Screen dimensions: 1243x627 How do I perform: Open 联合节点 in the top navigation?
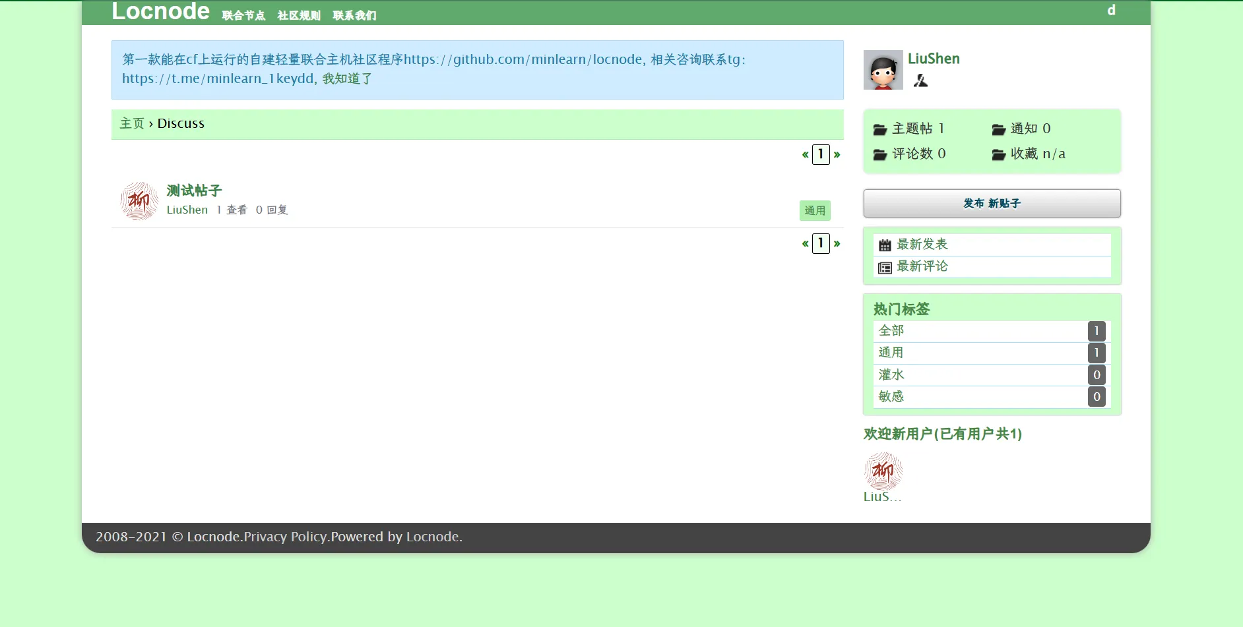point(243,15)
